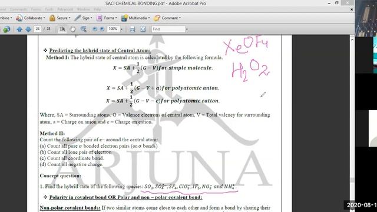The width and height of the screenshot is (377, 212).
Task: Open the Forms toolbar menu
Action: click(x=107, y=18)
